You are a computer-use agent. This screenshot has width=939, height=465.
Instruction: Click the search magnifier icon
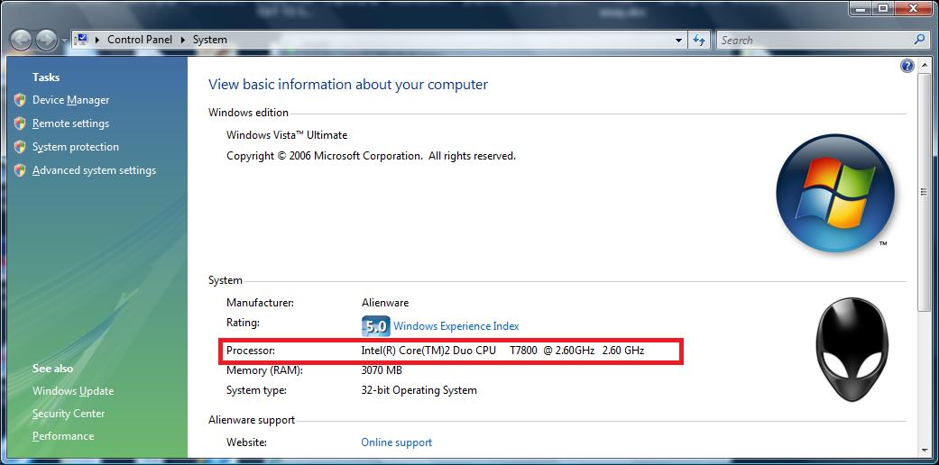(920, 40)
